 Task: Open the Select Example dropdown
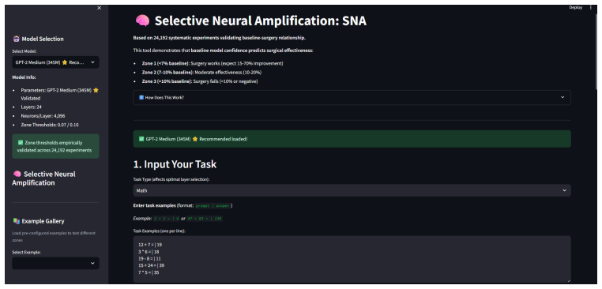[x=55, y=263]
